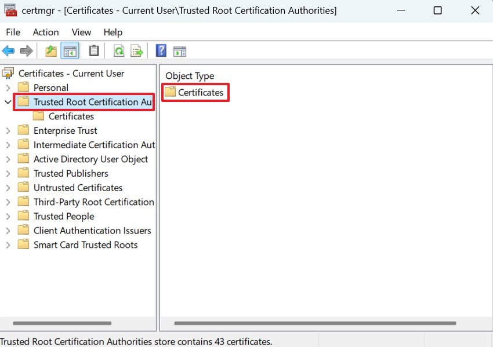The image size is (493, 347).
Task: Click the Up one level icon
Action: tap(50, 50)
